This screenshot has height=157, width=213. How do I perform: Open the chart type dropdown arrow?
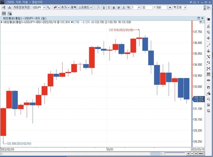point(59,7)
